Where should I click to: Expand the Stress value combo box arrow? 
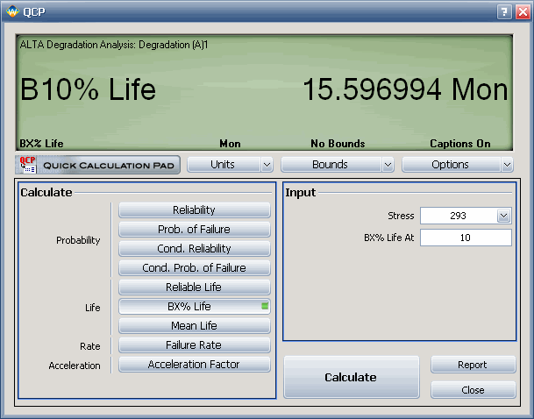(503, 216)
